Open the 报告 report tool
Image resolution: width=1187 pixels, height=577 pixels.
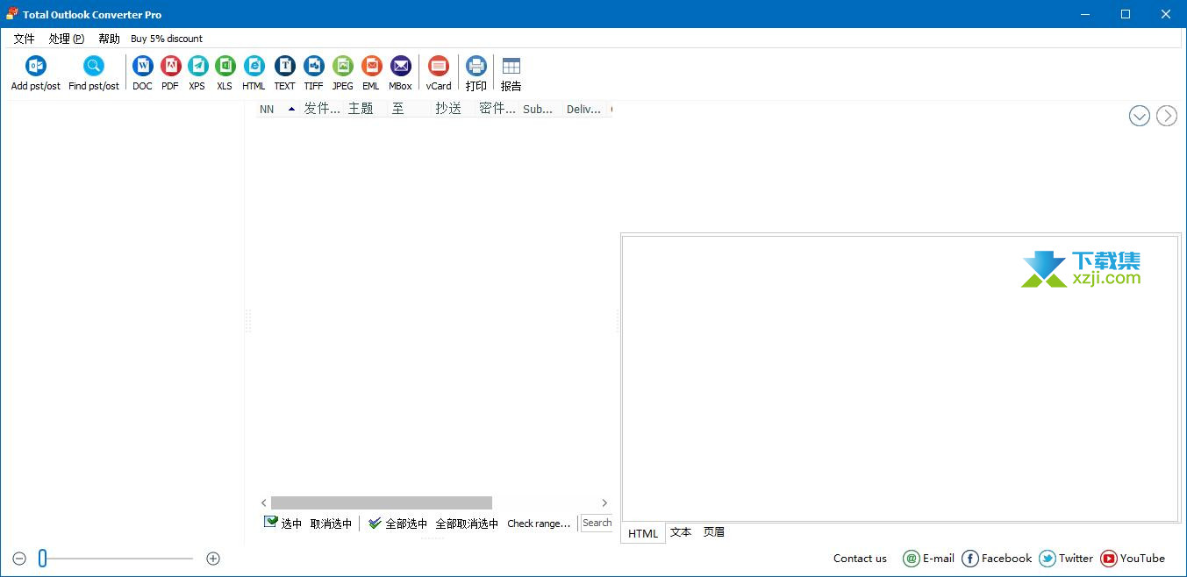[x=511, y=73]
